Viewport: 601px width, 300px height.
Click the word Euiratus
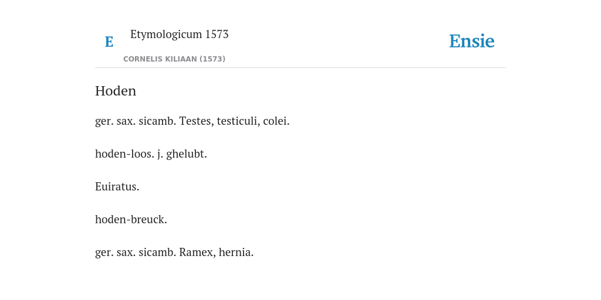tap(117, 187)
